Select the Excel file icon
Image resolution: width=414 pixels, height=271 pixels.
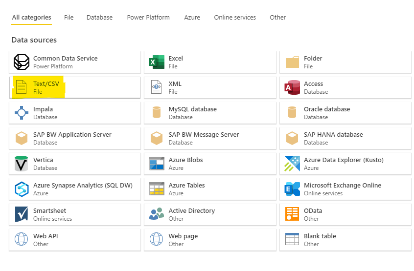pyautogui.click(x=157, y=62)
